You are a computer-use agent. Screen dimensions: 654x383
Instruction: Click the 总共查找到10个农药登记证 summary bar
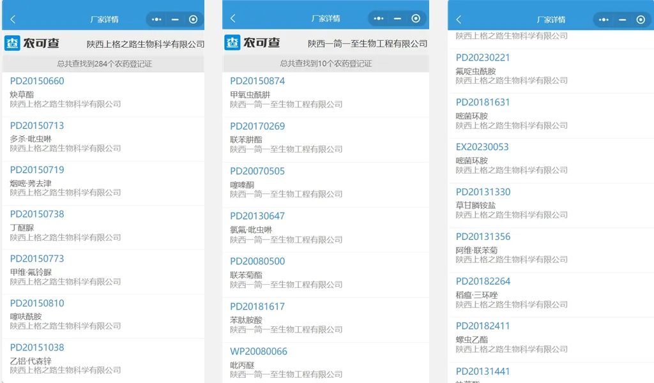[x=326, y=63]
